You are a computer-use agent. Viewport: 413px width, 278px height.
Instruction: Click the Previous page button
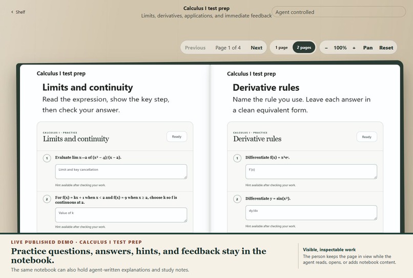point(195,48)
